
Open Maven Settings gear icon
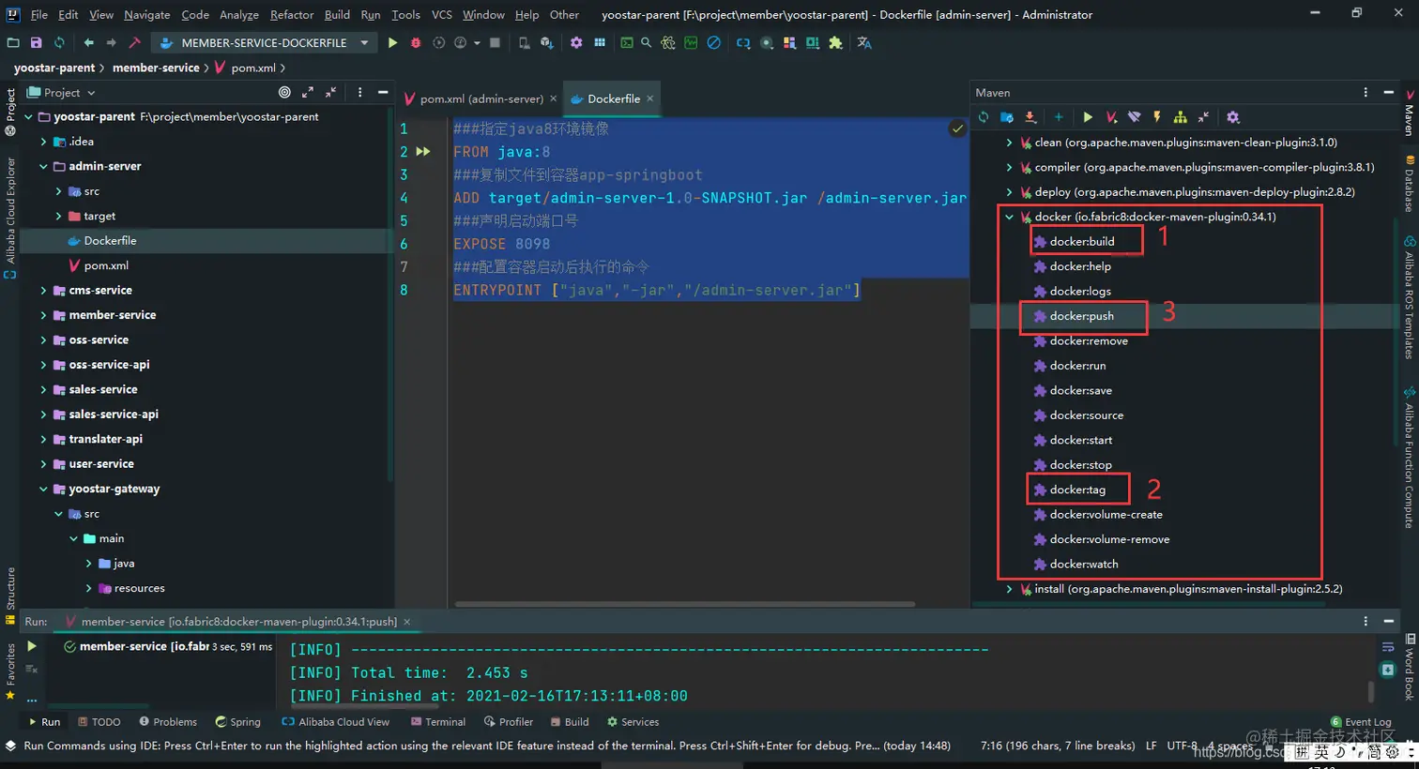1233,117
